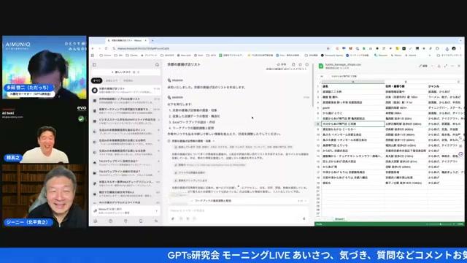Click the 共有 share button in chat header
Screen dimensions: 467x263
point(282,64)
